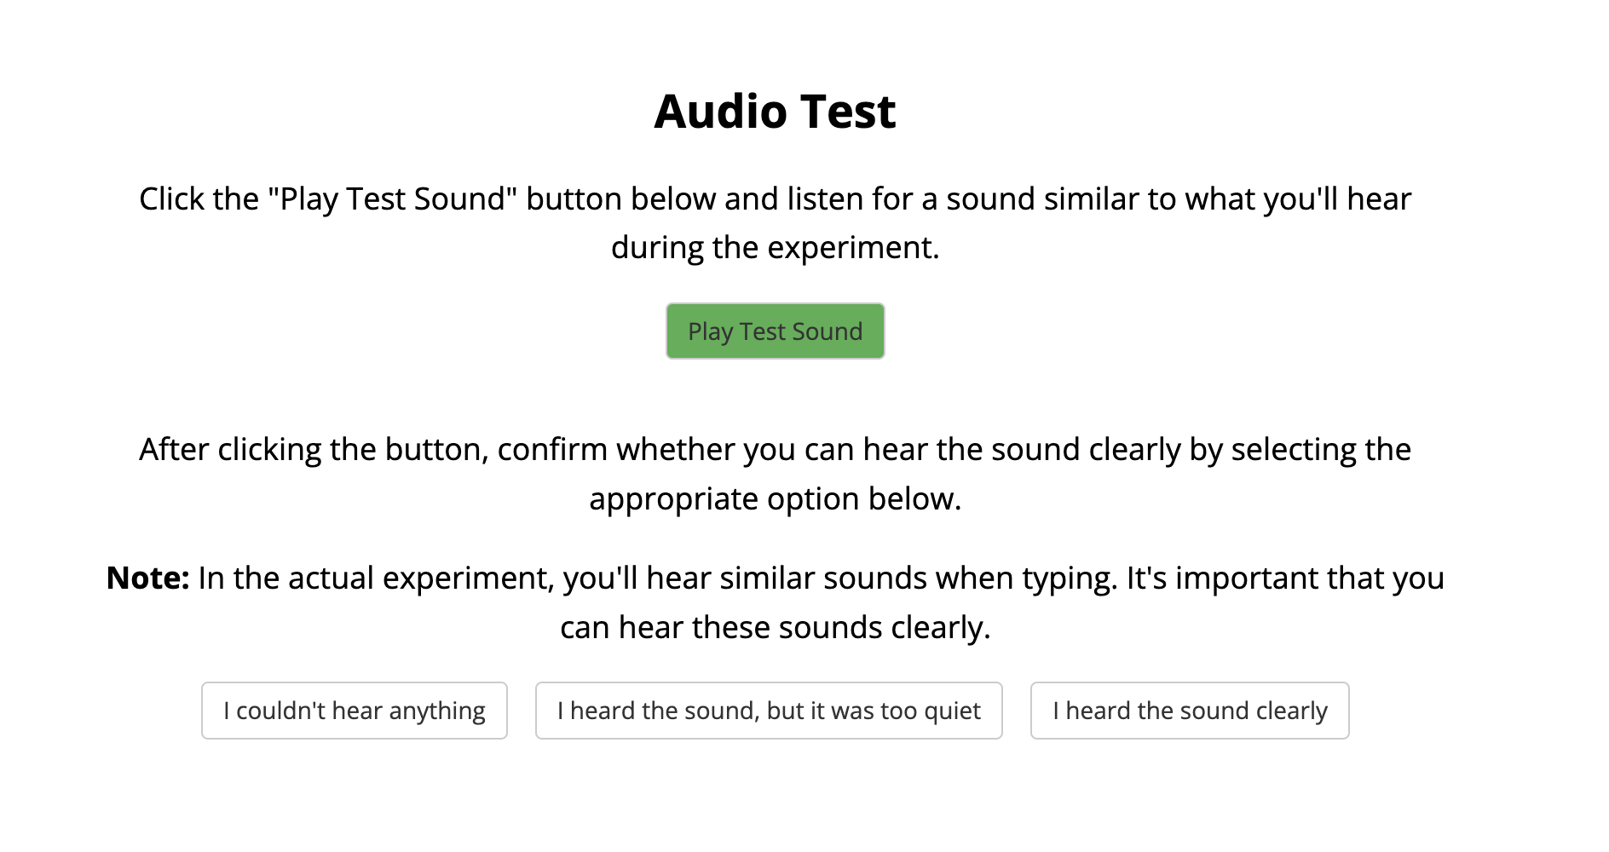The height and width of the screenshot is (852, 1609).
Task: Click the text line "during the experiment."
Action: point(775,248)
